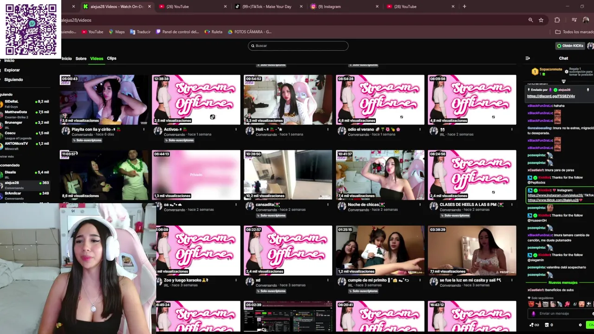
Task: Open the Traducir bookmark
Action: pyautogui.click(x=140, y=32)
